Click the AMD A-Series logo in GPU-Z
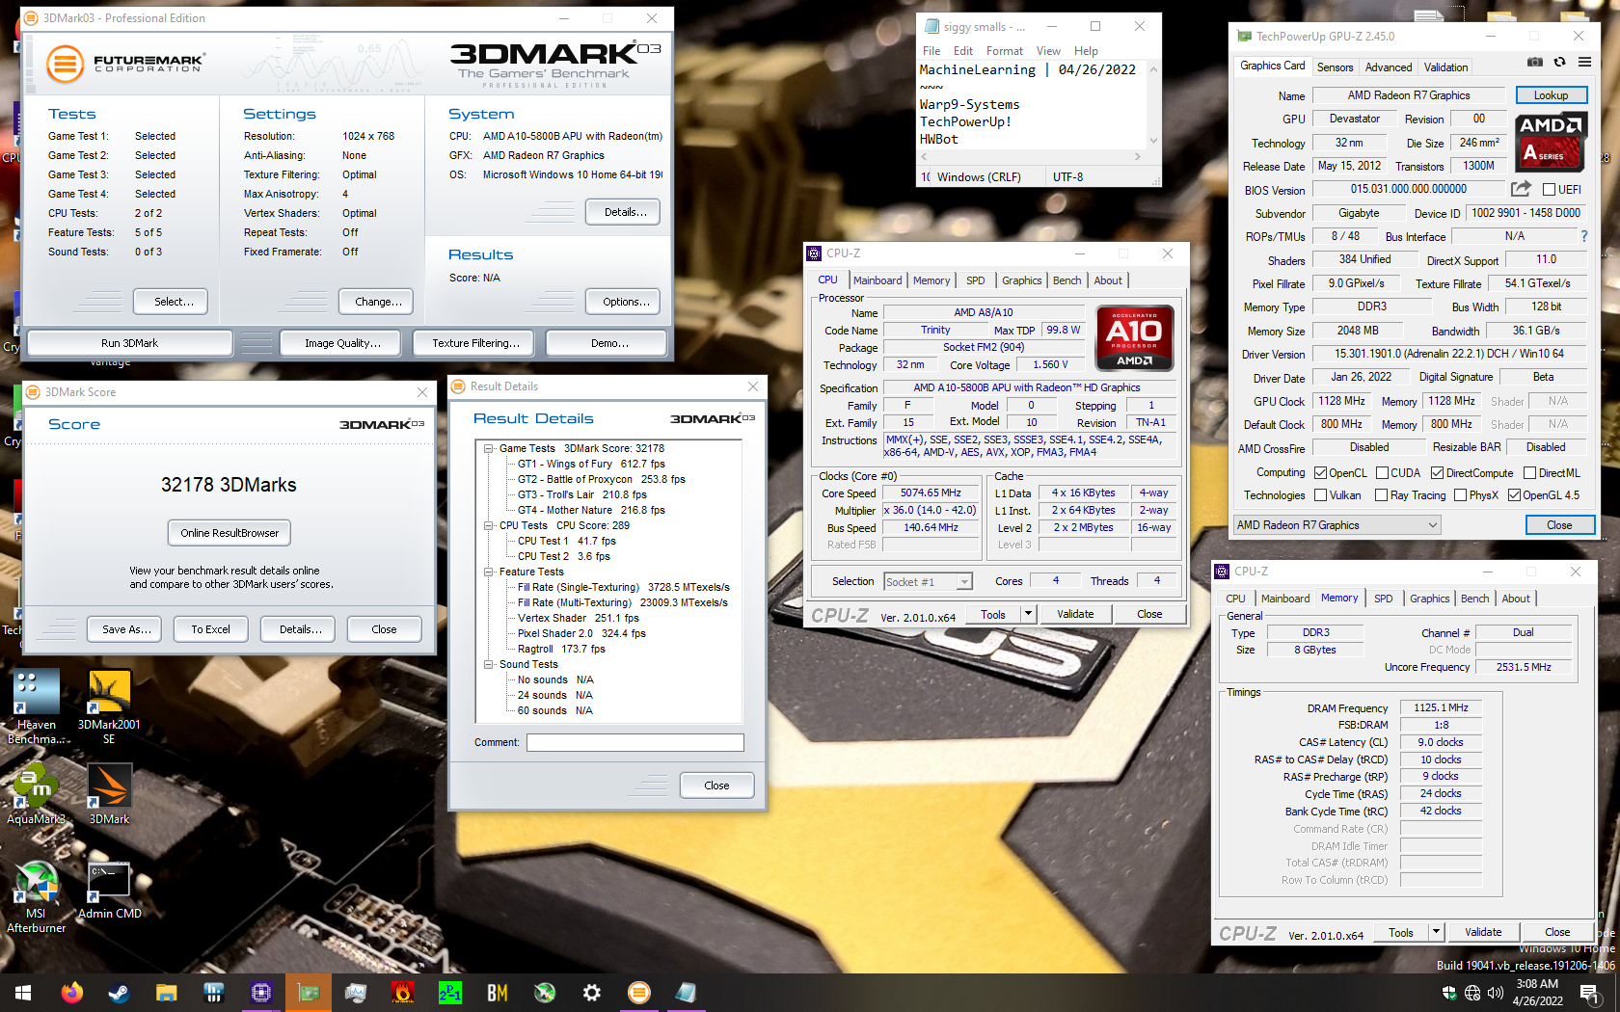Image resolution: width=1620 pixels, height=1012 pixels. [1550, 142]
